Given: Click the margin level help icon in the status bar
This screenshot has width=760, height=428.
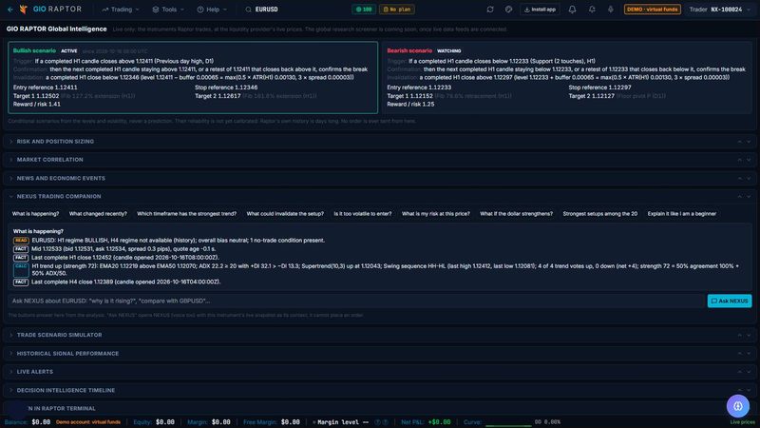Looking at the screenshot, I should tap(377, 422).
